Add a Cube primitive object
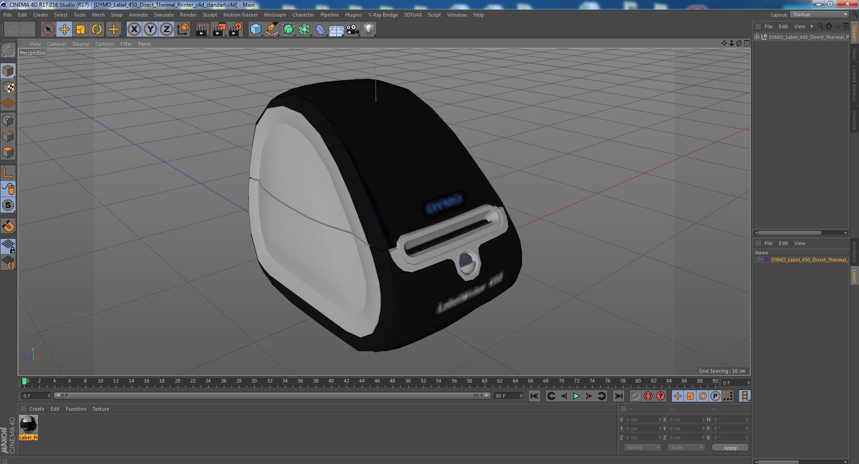The height and width of the screenshot is (464, 859). point(256,30)
